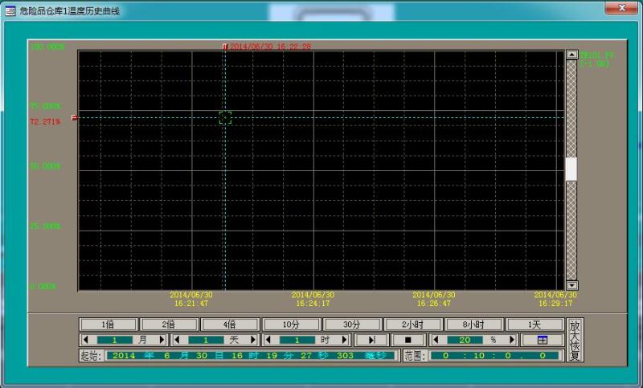Click the window title bar application icon
Viewport: 643px width, 388px height.
pyautogui.click(x=10, y=10)
